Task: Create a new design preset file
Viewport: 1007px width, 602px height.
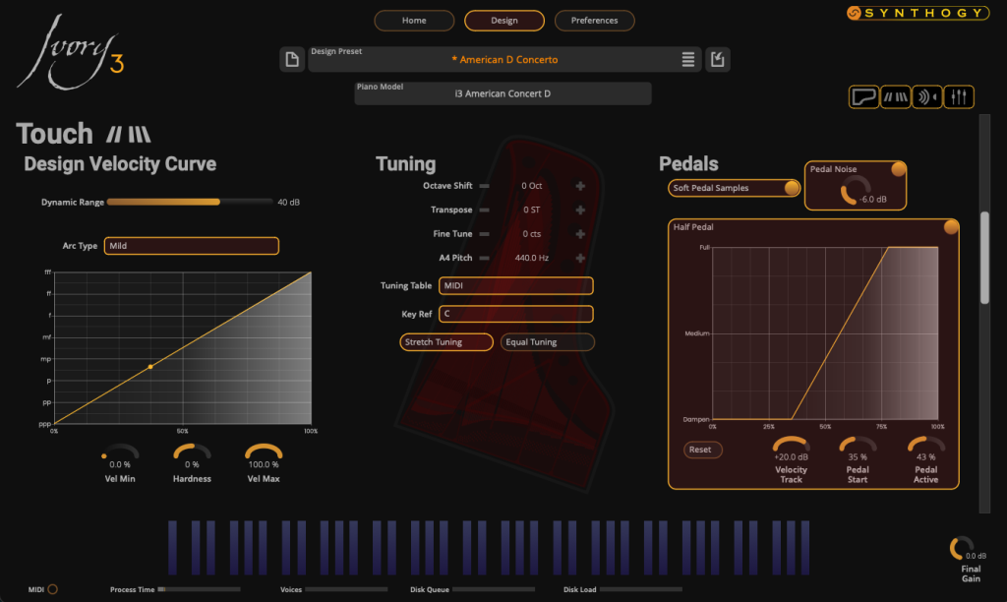Action: [291, 60]
